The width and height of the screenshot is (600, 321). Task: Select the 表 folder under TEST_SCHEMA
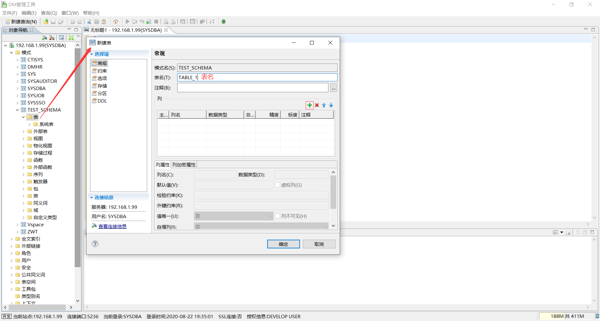pyautogui.click(x=32, y=117)
